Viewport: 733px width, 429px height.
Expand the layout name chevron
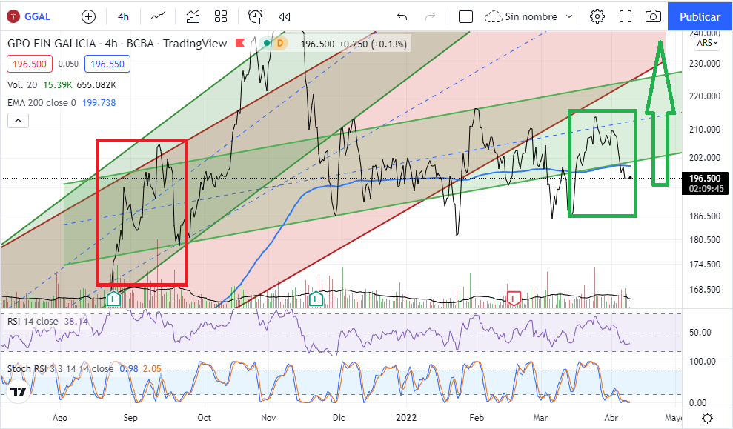(569, 17)
